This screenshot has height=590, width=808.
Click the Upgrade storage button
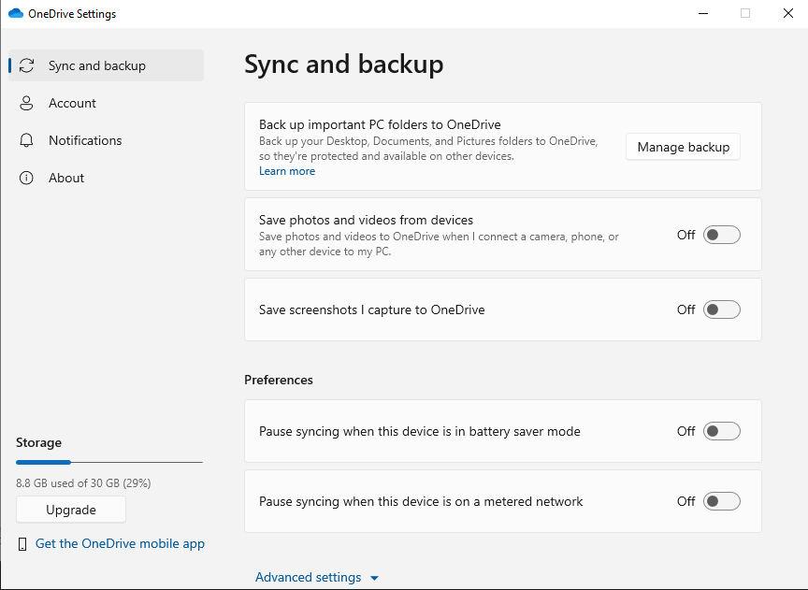71,510
